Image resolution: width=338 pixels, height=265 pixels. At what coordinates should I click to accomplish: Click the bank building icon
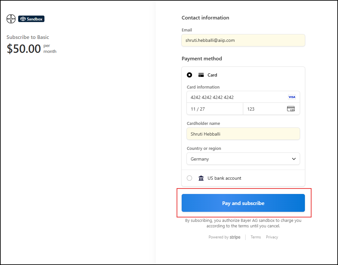coord(201,178)
